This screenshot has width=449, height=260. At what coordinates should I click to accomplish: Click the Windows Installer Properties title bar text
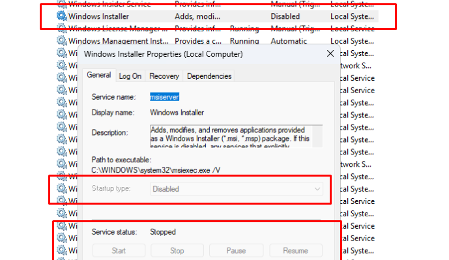point(163,54)
